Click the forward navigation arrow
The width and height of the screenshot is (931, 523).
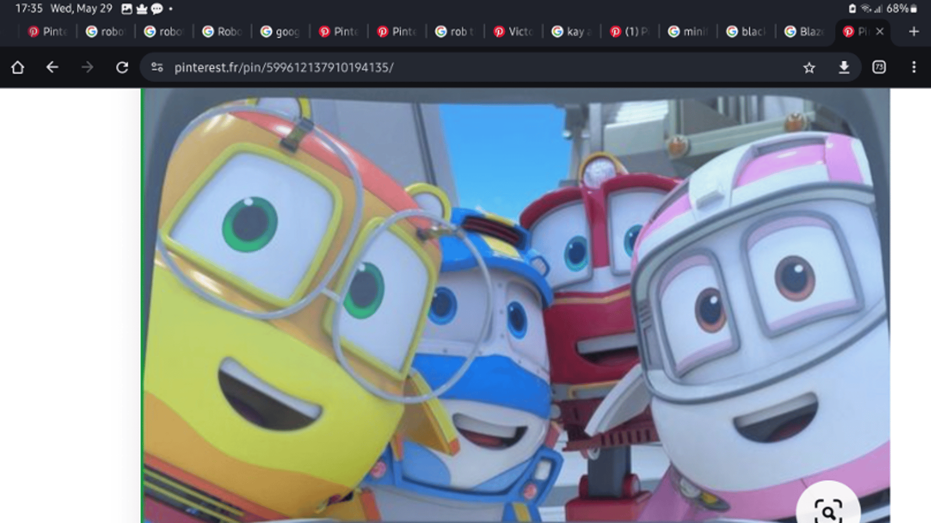(x=87, y=68)
